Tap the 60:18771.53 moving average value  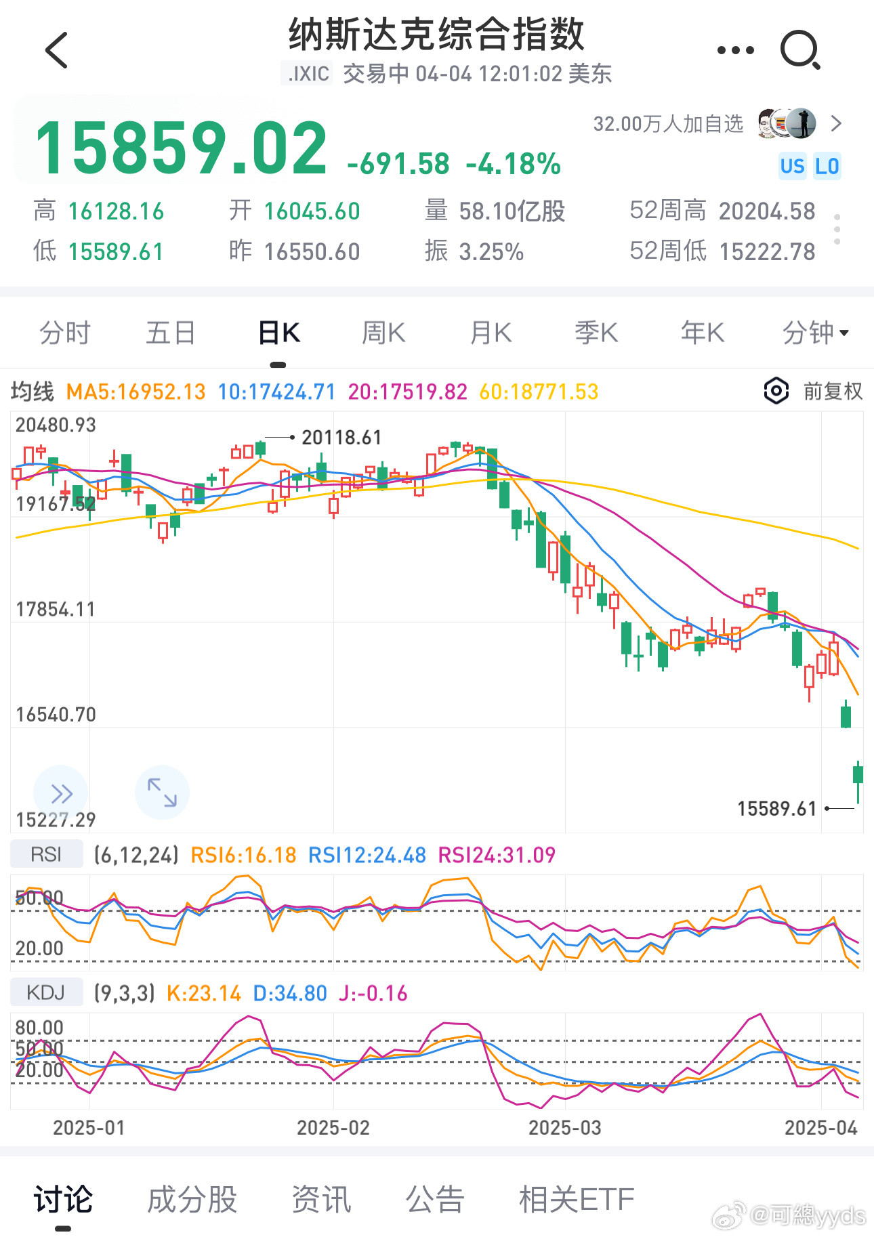539,392
